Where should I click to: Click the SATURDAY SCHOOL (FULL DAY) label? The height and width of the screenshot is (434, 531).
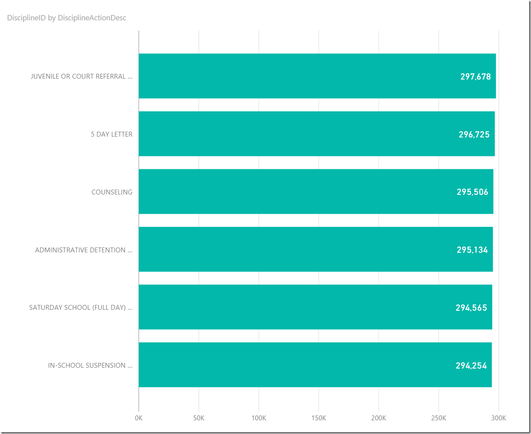(x=80, y=308)
